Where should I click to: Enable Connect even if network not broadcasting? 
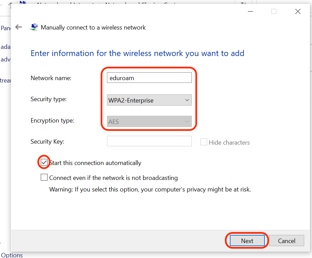(x=44, y=178)
